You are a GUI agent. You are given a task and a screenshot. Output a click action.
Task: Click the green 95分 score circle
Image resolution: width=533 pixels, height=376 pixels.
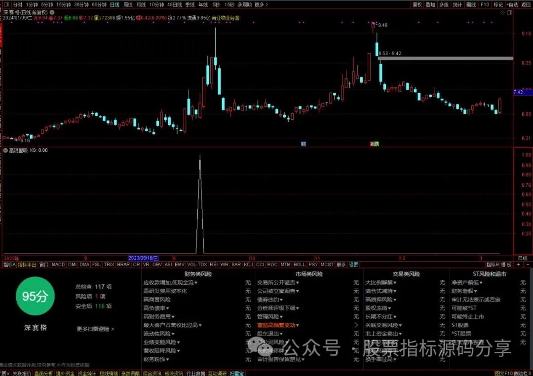coord(35,296)
